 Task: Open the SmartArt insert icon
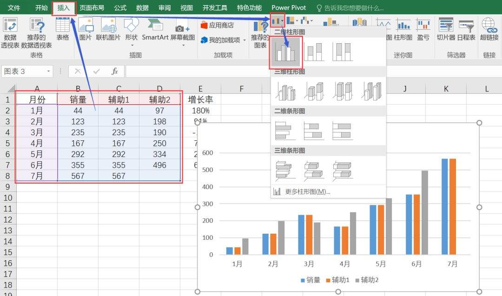click(x=155, y=29)
